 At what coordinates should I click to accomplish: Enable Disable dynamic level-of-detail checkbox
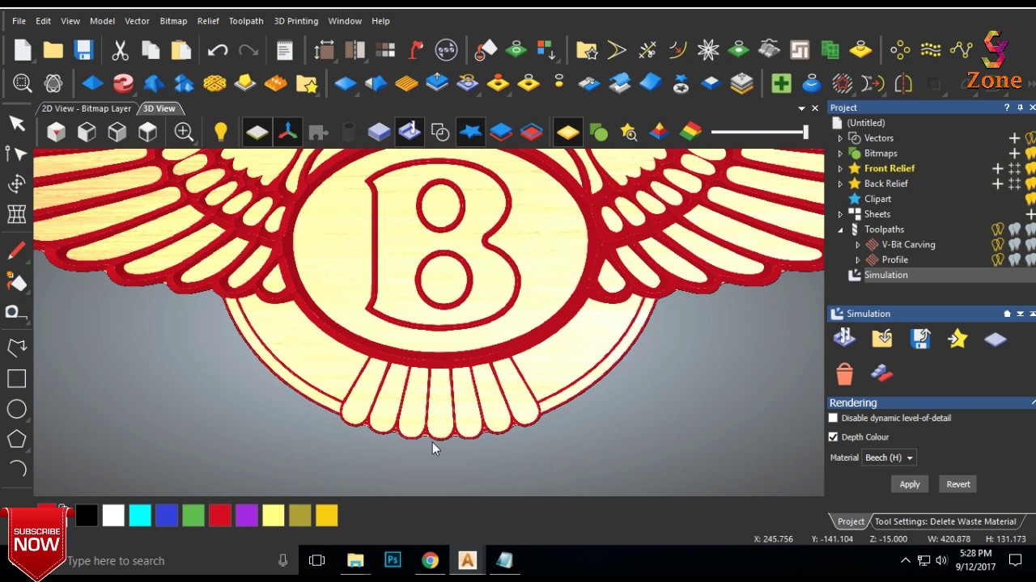click(833, 418)
